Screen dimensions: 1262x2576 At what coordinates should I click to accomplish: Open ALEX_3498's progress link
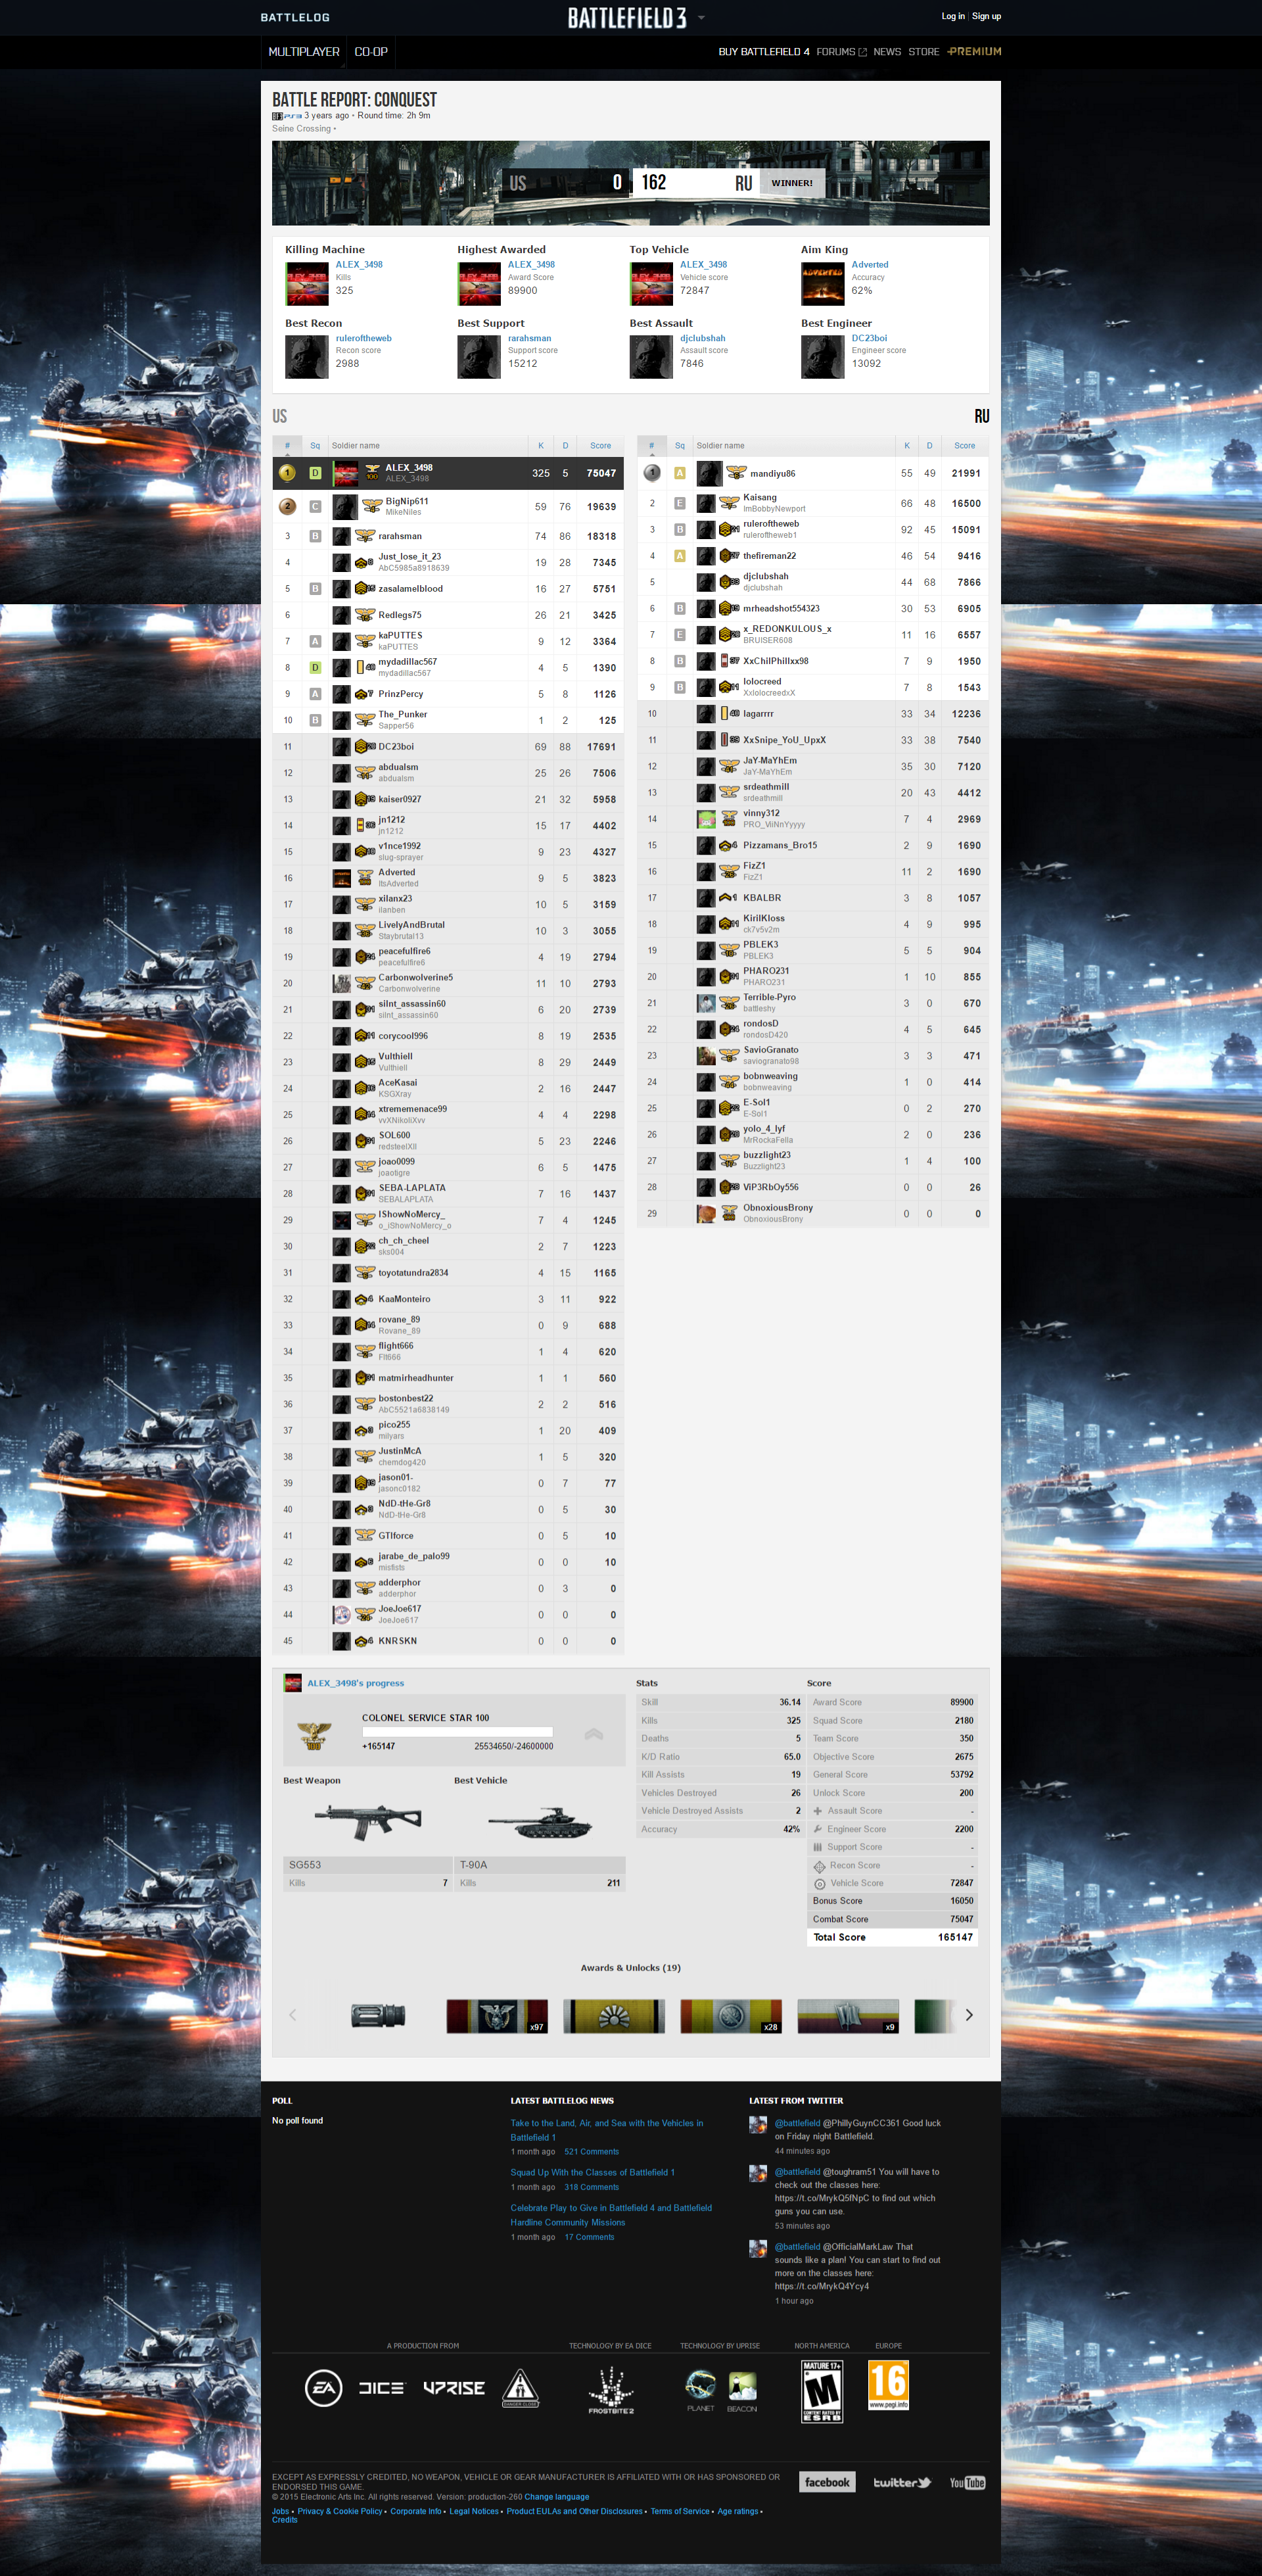pyautogui.click(x=355, y=1683)
